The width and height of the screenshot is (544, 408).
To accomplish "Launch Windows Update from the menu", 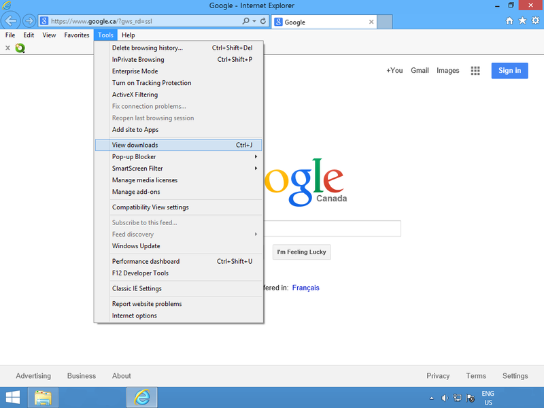I will click(179, 246).
